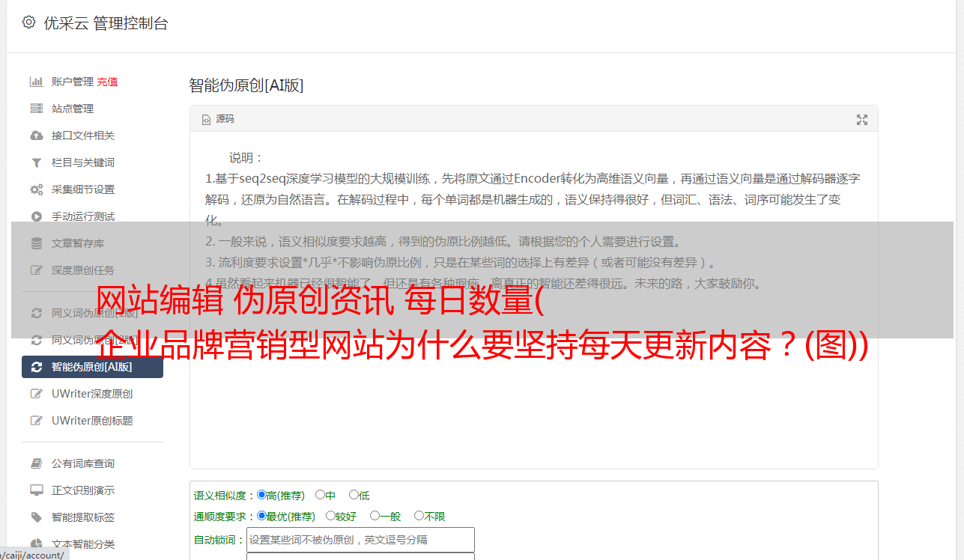Select 低 semantic similarity option
This screenshot has width=964, height=560.
[x=354, y=495]
